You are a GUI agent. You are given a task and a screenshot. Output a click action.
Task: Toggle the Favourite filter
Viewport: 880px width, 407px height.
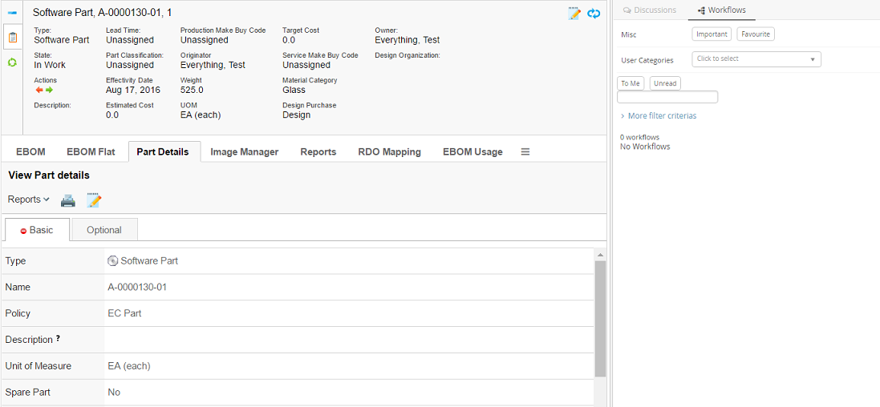tap(755, 34)
